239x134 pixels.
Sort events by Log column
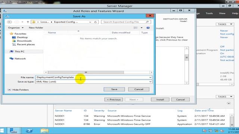pyautogui.click(x=180, y=111)
